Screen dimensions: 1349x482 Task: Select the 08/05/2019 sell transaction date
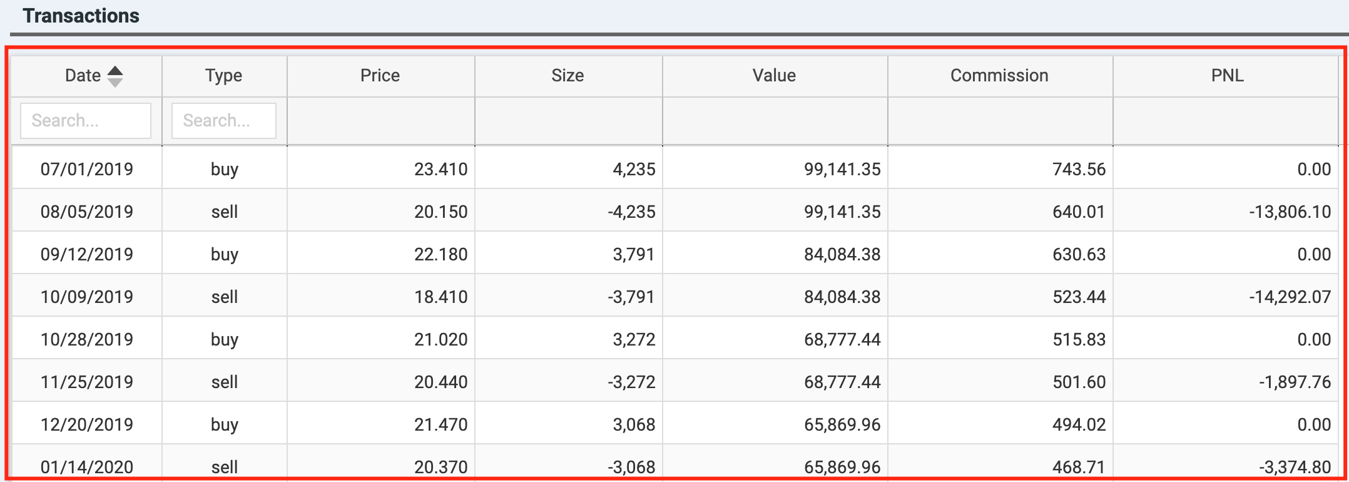tap(87, 212)
